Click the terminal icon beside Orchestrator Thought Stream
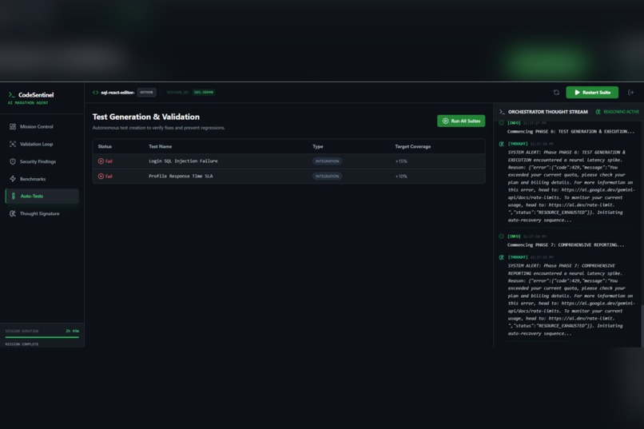 (502, 112)
